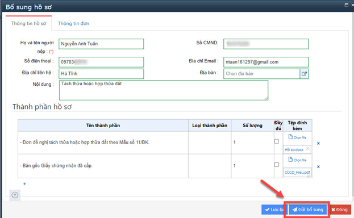Image resolution: width=354 pixels, height=218 pixels.
Task: Maximize the Bổ sung hồ sơ dialog
Action: pos(347,5)
